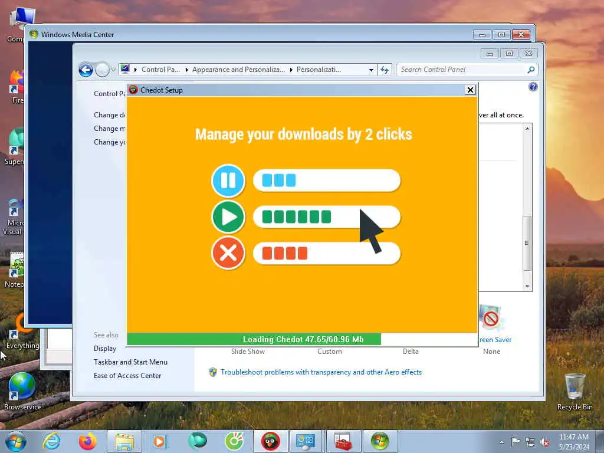Open Taskbar and Start Menu link
604x453 pixels.
click(x=130, y=362)
